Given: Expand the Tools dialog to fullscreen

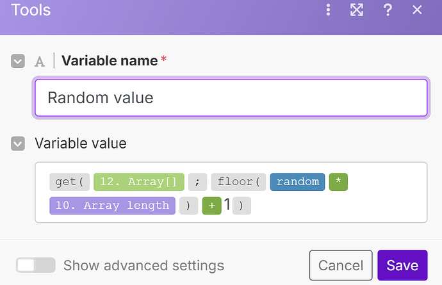Looking at the screenshot, I should pyautogui.click(x=357, y=10).
